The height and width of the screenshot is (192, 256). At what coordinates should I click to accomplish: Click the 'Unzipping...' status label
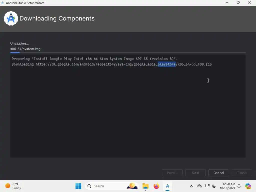coord(19,43)
